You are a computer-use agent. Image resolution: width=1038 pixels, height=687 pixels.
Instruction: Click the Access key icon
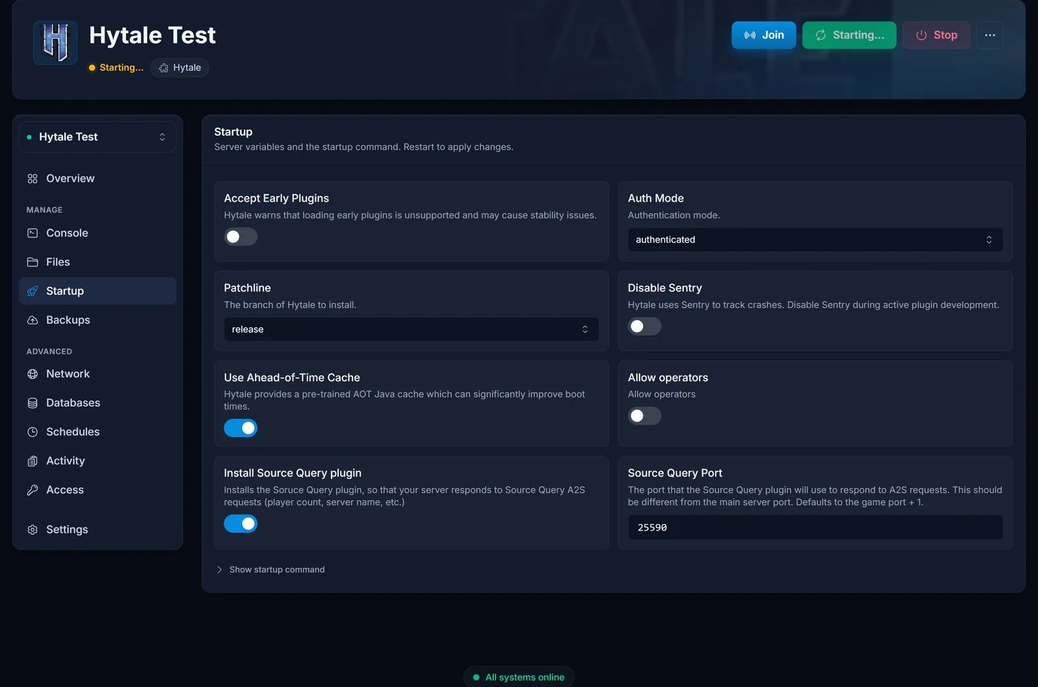32,490
